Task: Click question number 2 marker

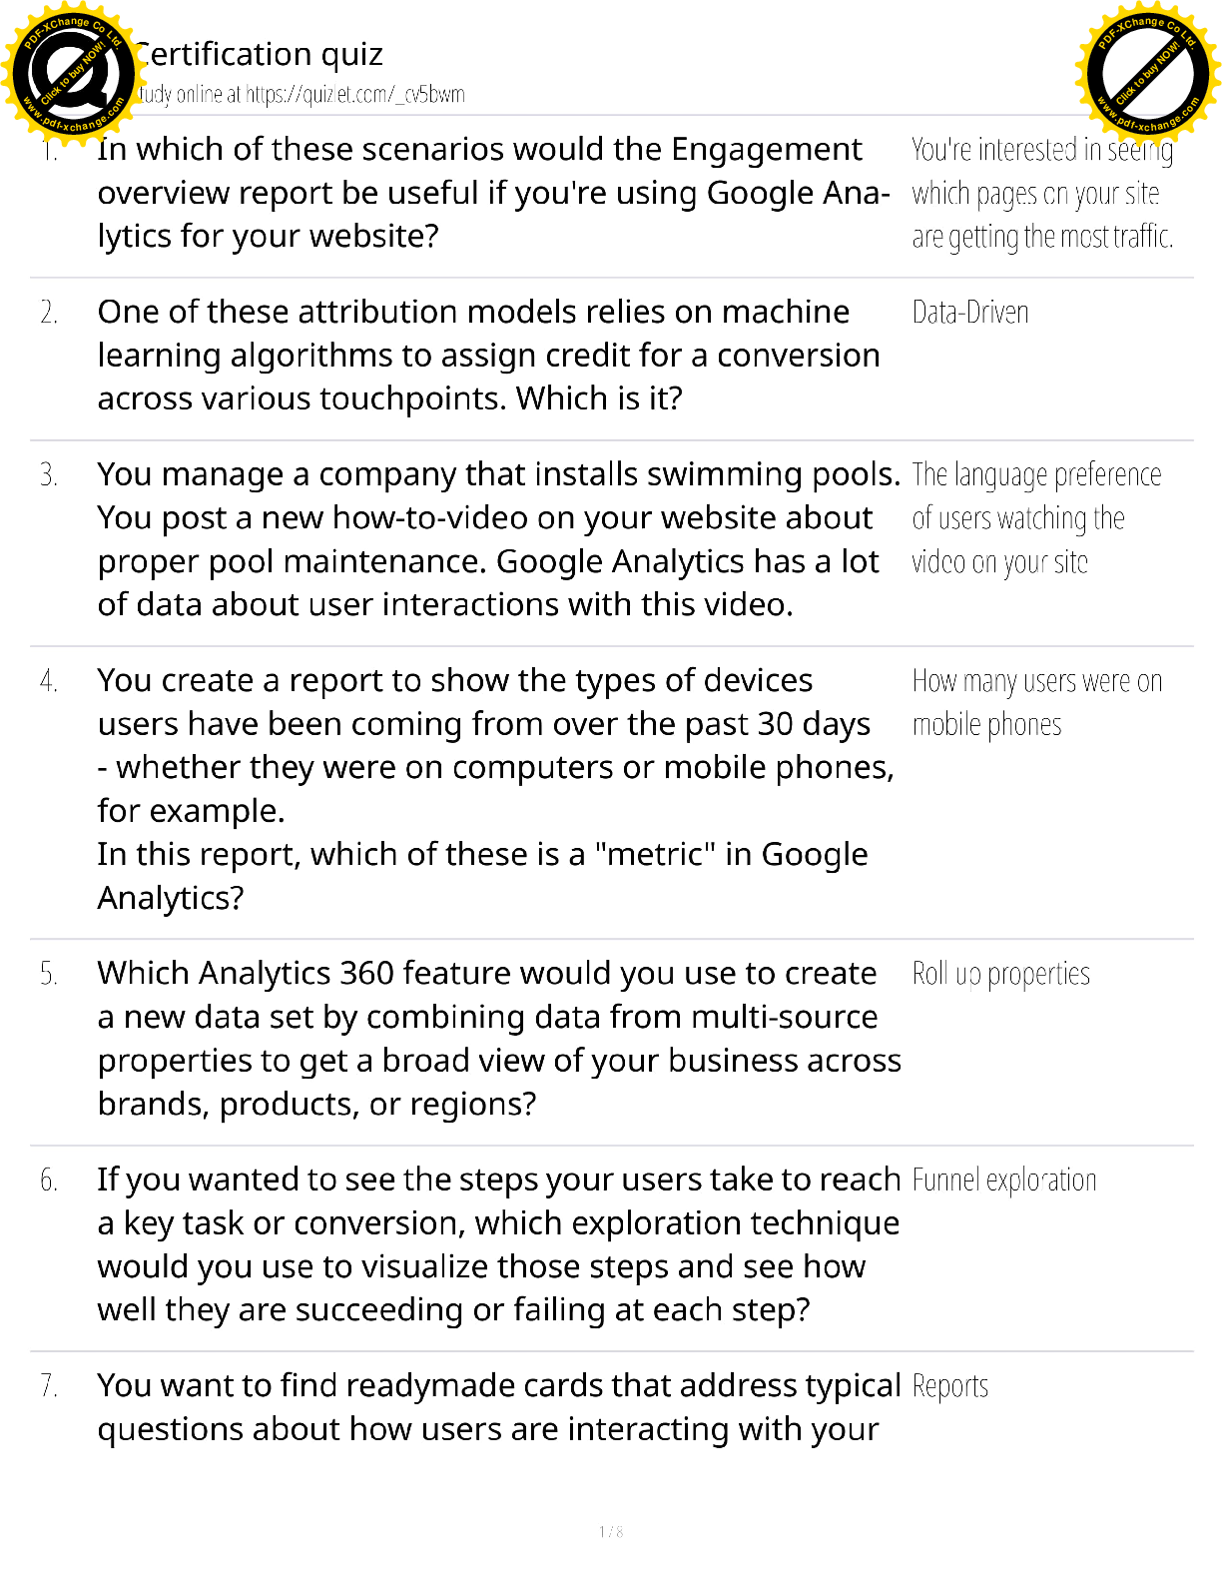Action: click(x=49, y=314)
